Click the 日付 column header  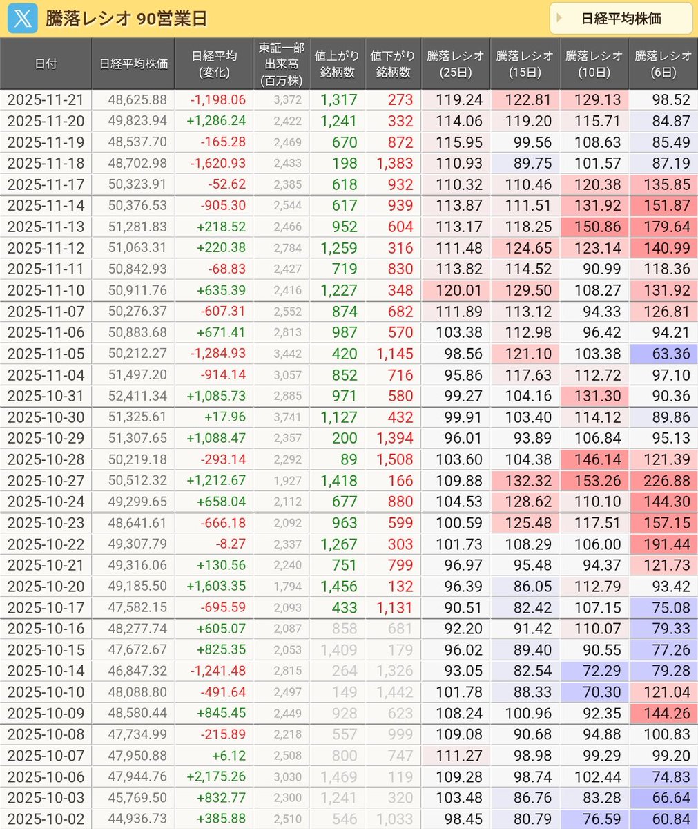click(x=46, y=64)
